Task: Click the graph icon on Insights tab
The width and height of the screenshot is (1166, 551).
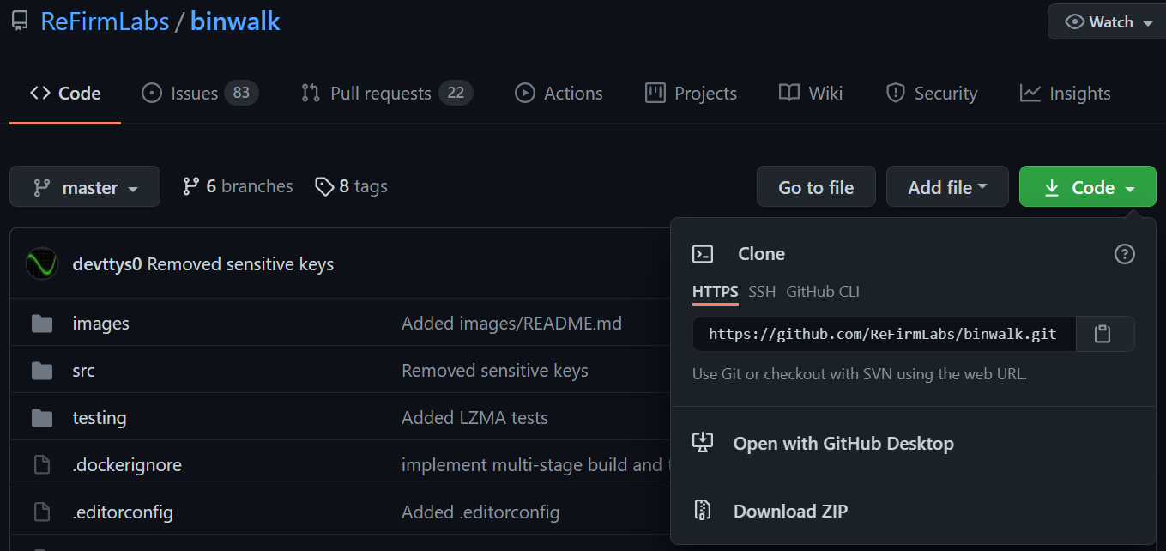Action: tap(1030, 94)
